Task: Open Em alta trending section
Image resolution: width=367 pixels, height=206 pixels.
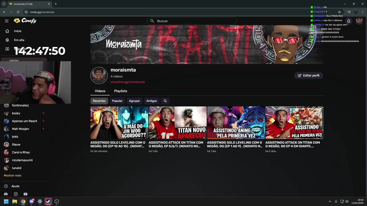Action: [19, 40]
